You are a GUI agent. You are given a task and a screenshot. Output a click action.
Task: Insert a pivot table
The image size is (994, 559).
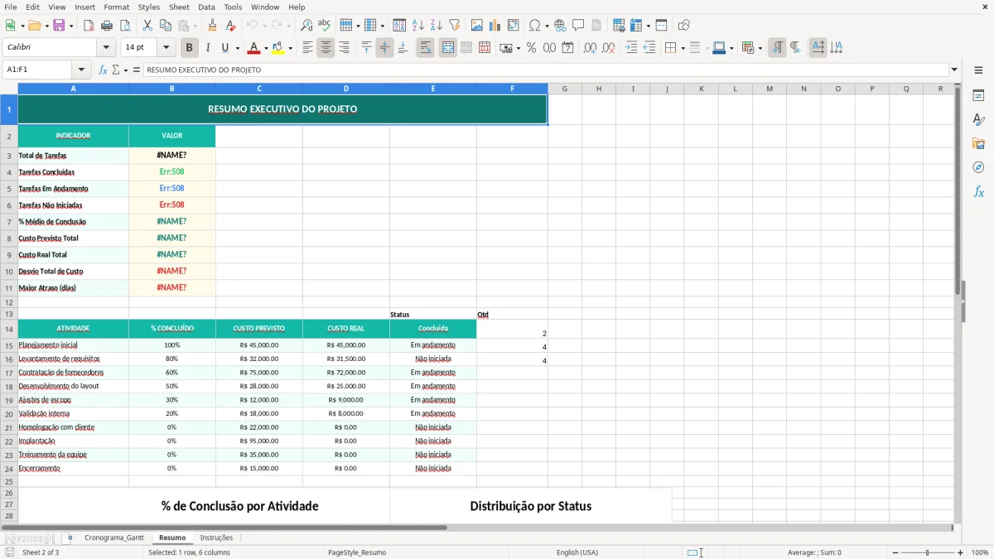(514, 26)
